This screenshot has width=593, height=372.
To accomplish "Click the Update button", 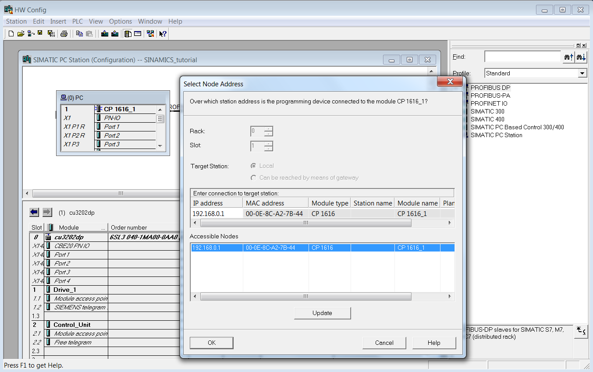I will (323, 313).
